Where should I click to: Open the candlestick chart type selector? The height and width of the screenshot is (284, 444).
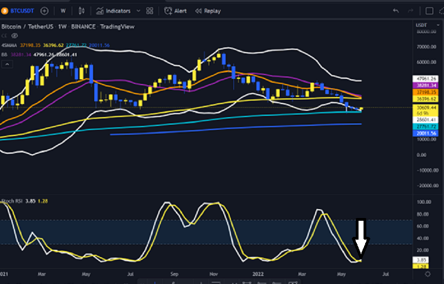82,11
